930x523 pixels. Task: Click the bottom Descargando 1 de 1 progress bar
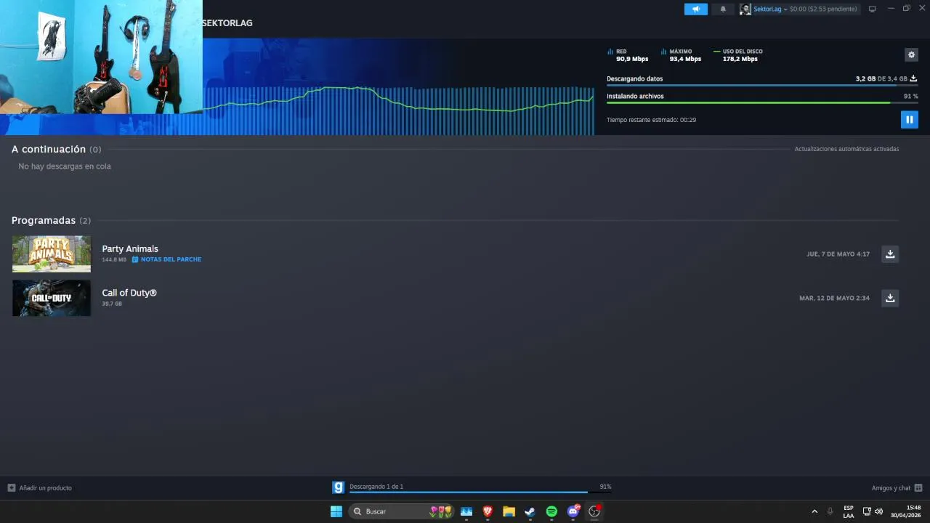(x=480, y=492)
